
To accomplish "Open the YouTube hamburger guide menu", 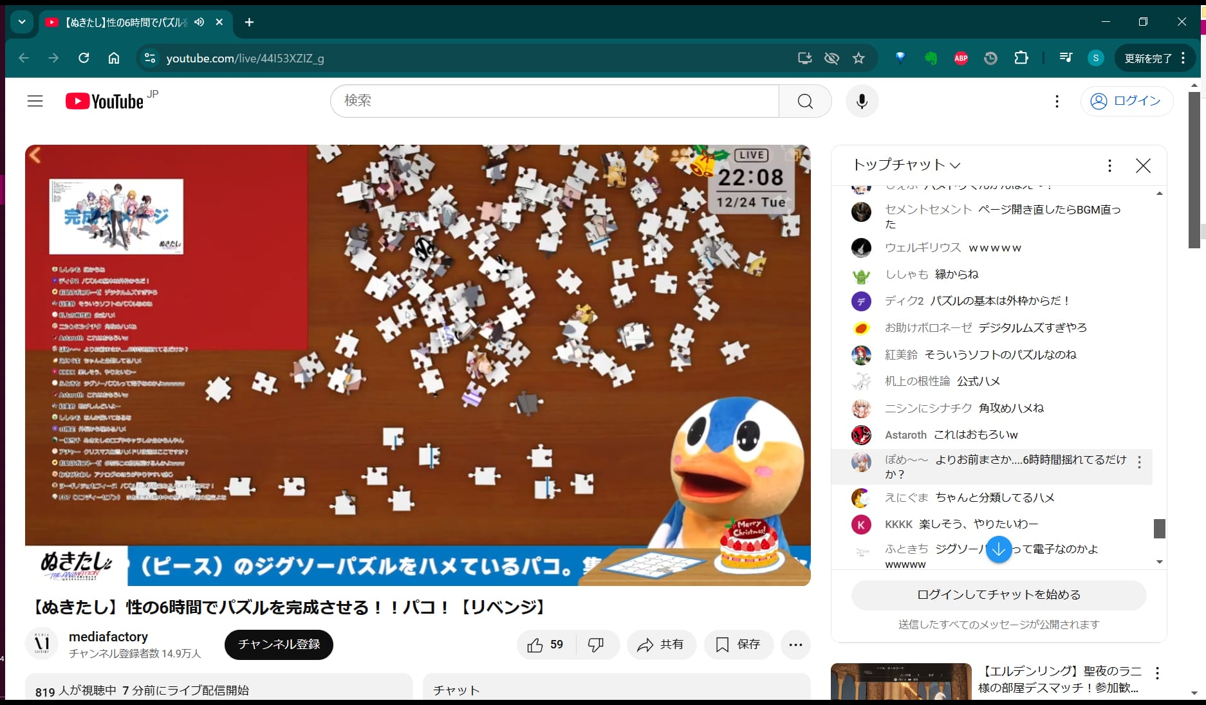I will coord(35,101).
